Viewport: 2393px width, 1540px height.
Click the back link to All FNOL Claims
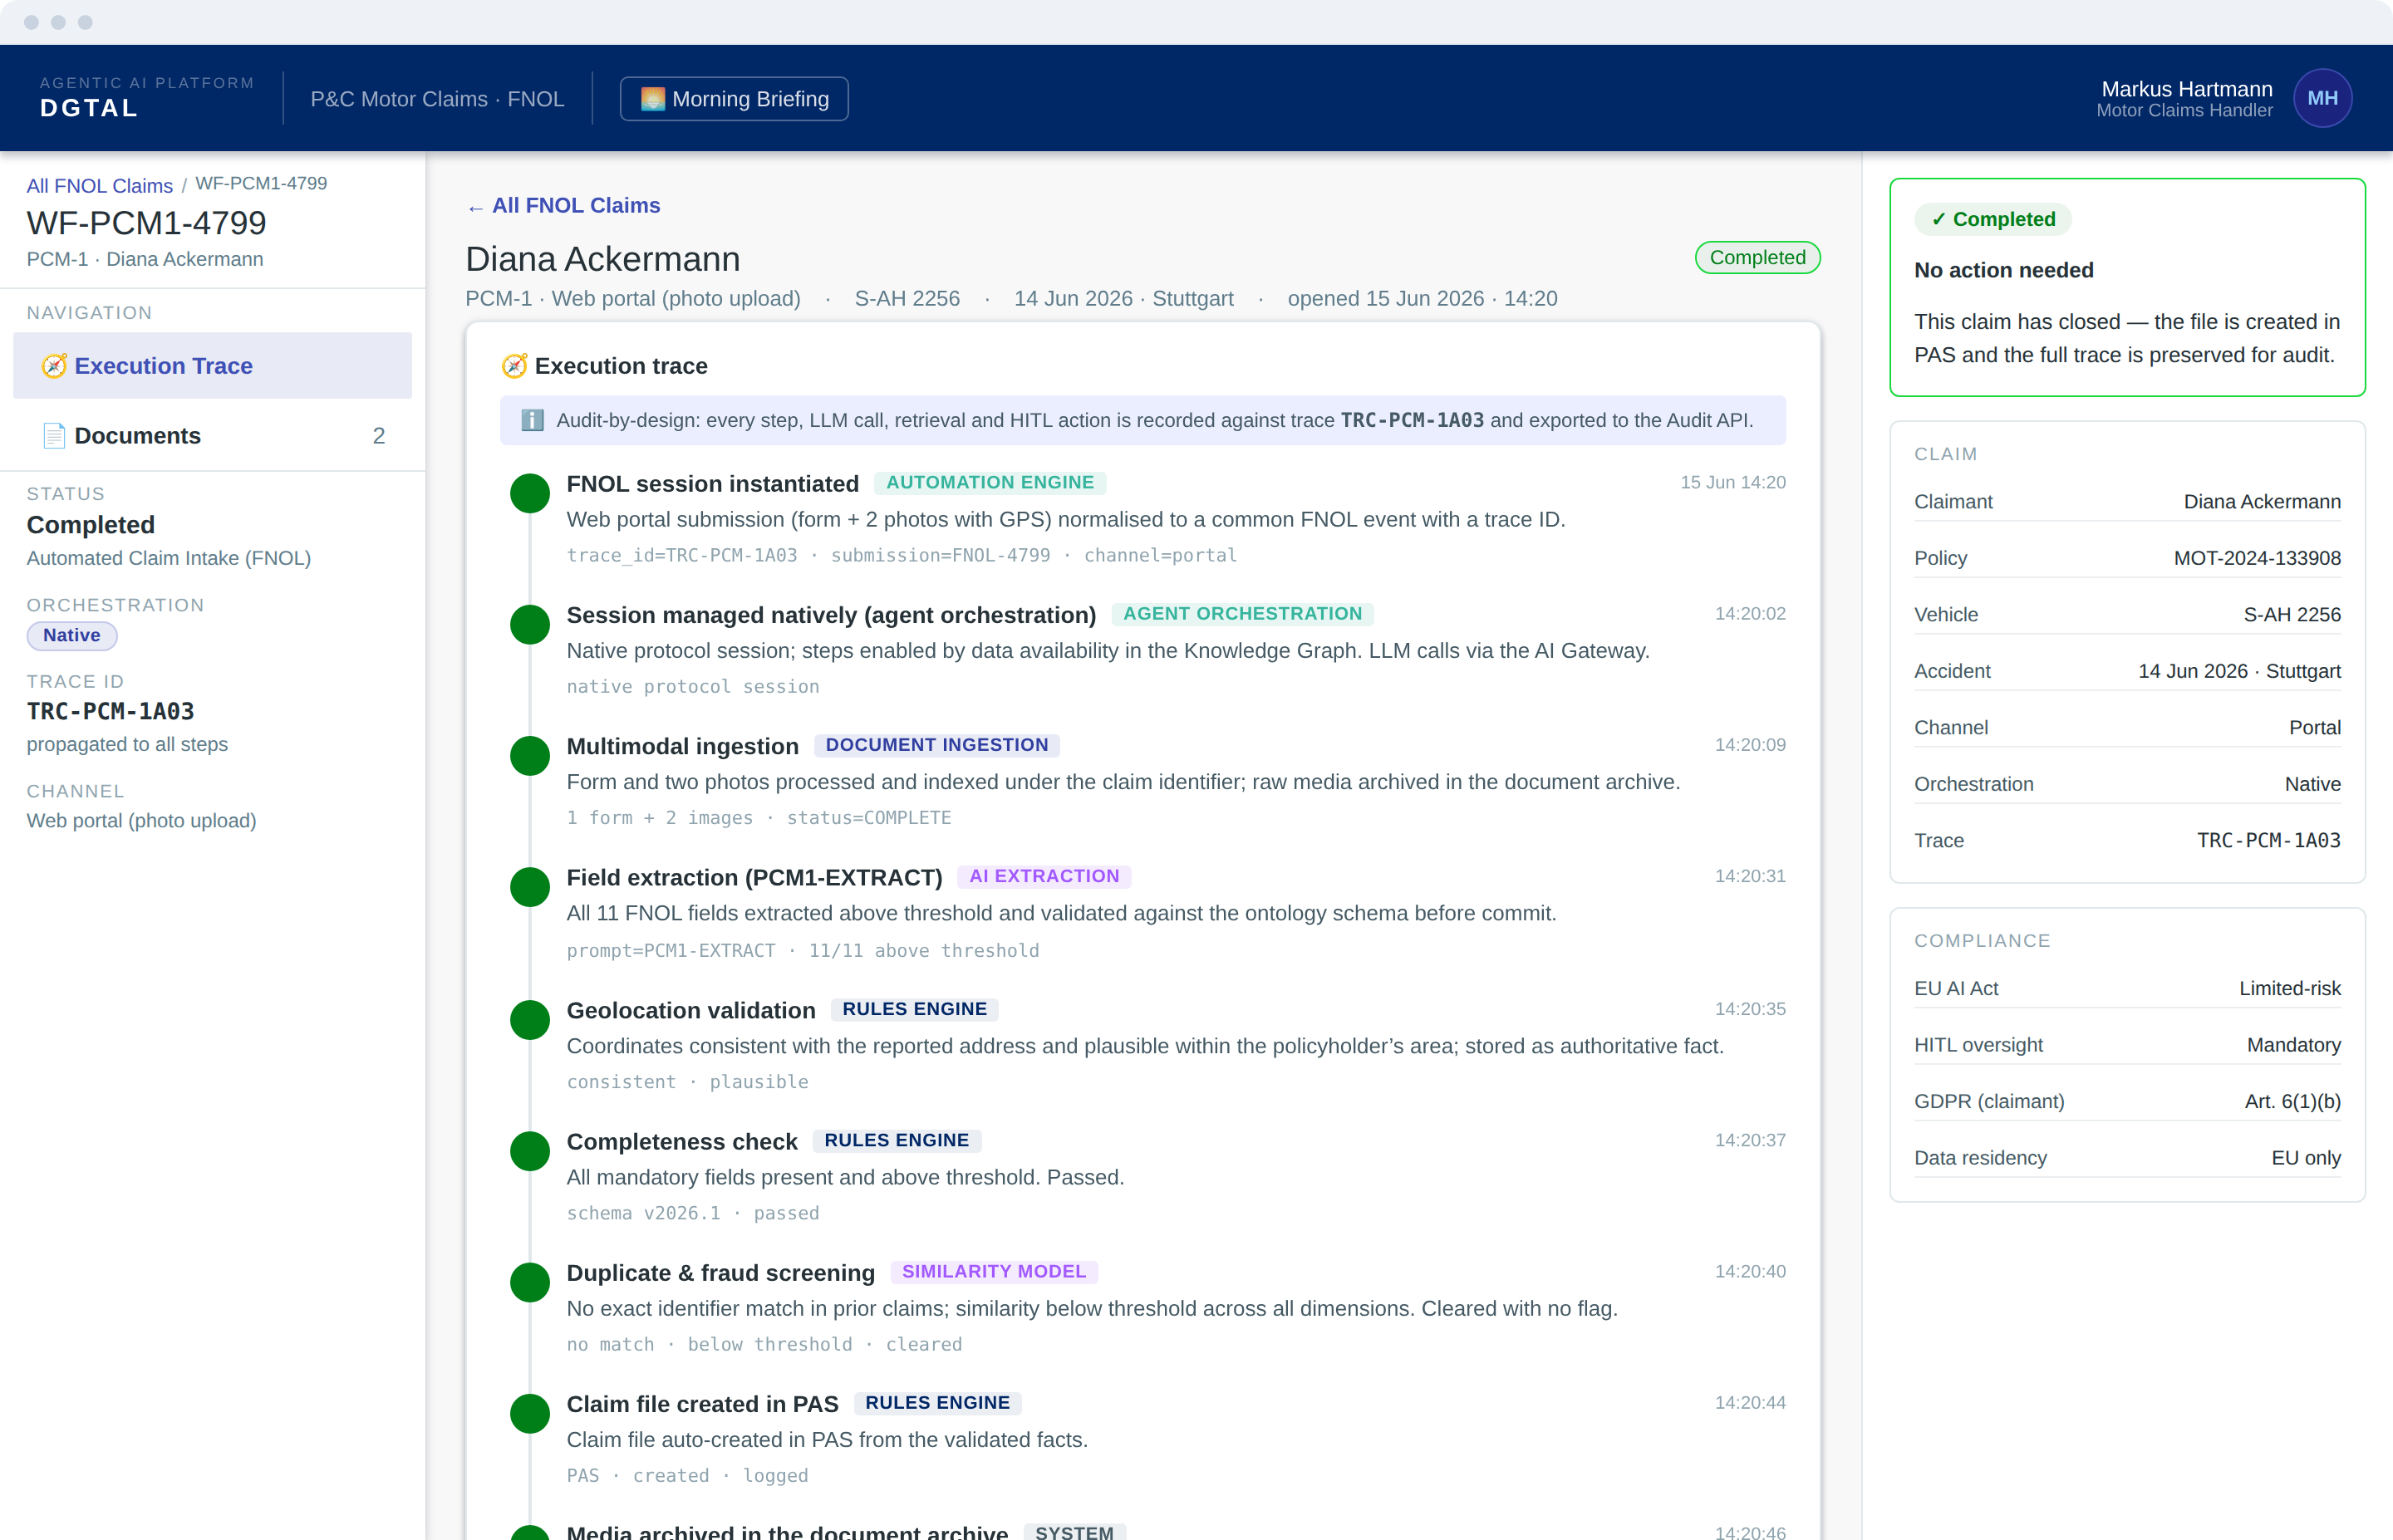coord(564,205)
